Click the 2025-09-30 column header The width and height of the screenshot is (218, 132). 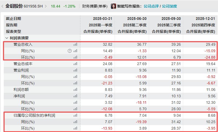(171, 19)
